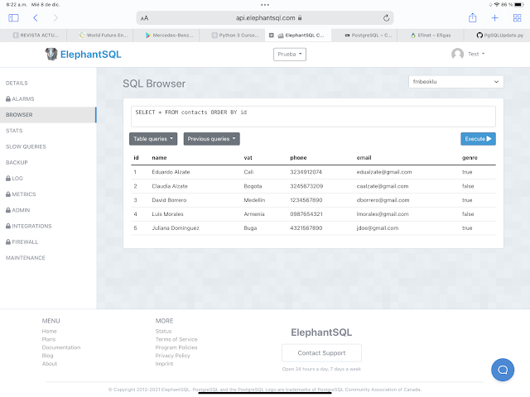530x397 pixels.
Task: Click the Contact Support button
Action: tap(321, 353)
